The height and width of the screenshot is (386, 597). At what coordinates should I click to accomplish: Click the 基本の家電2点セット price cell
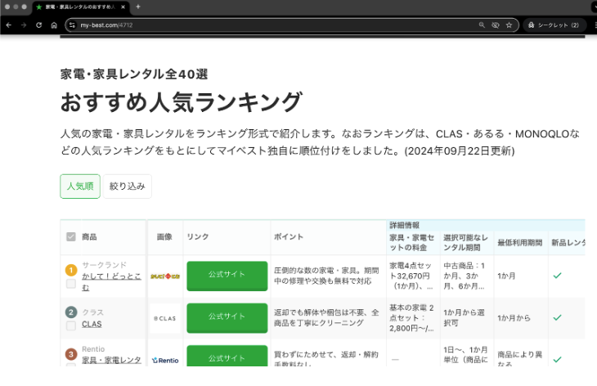[x=411, y=318]
